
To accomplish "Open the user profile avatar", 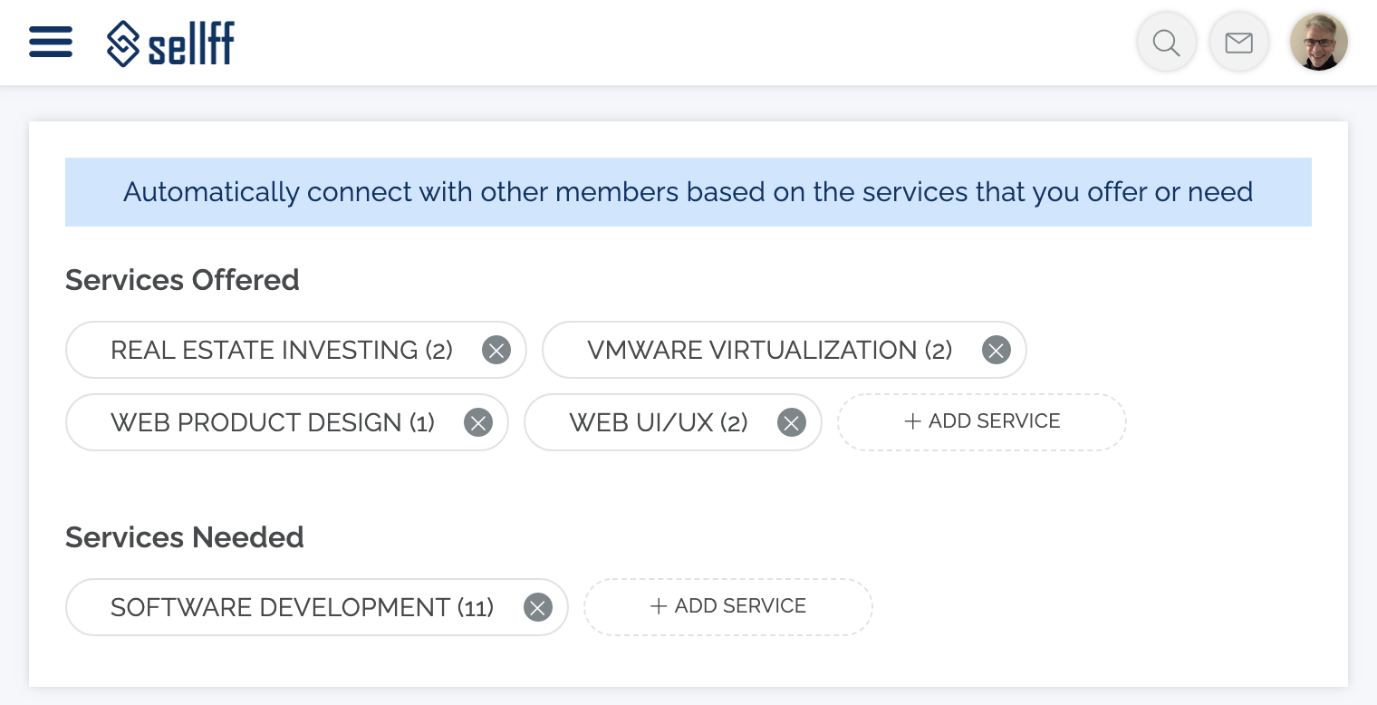I will 1318,43.
